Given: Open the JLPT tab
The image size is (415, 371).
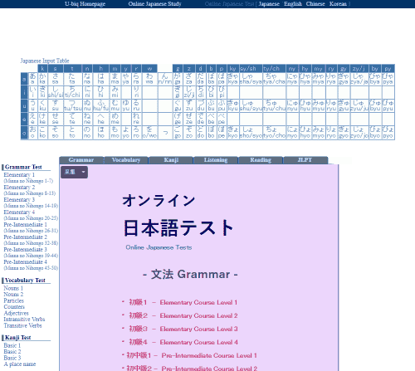Looking at the screenshot, I should point(305,160).
